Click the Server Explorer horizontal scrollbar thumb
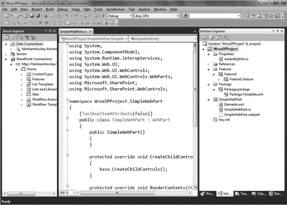This screenshot has height=205, width=287. tap(21, 194)
